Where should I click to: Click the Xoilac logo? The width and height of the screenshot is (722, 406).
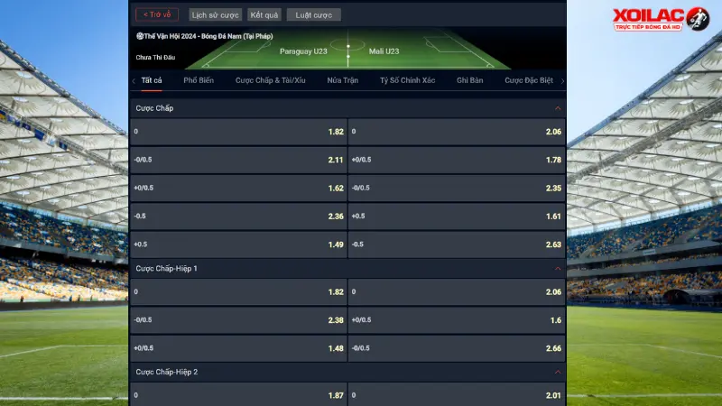pyautogui.click(x=662, y=19)
